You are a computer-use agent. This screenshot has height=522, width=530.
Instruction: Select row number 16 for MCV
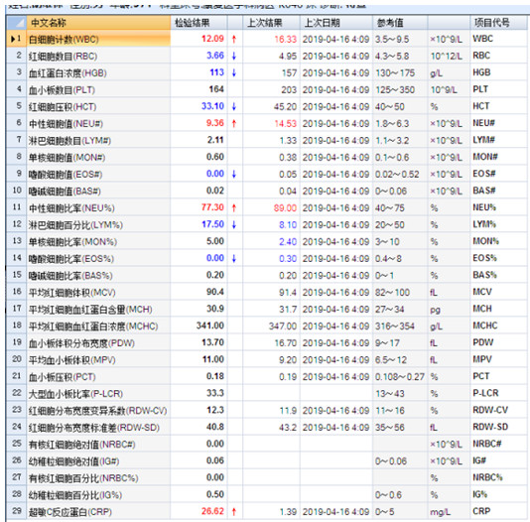17,292
